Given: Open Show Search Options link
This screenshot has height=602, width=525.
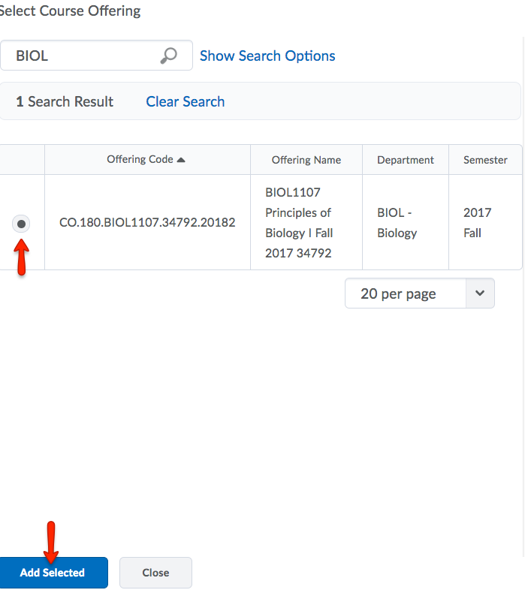Looking at the screenshot, I should [267, 56].
